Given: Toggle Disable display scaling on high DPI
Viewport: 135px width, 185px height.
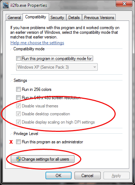Looking at the screenshot, I should (x=18, y=122).
